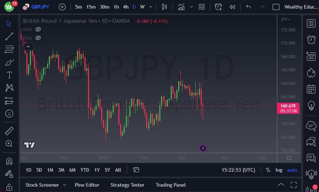The image size is (319, 192).
Task: Open the alerts alarm clock panel
Action: (311, 39)
